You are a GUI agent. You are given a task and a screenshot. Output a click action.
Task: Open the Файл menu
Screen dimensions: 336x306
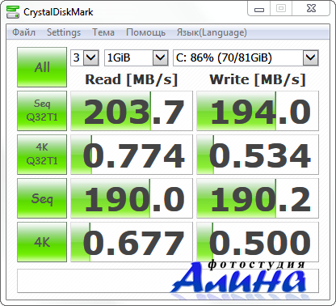(x=23, y=32)
